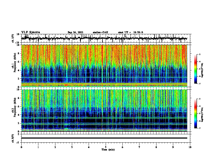Click time-axis tick label "5"

click(106, 147)
